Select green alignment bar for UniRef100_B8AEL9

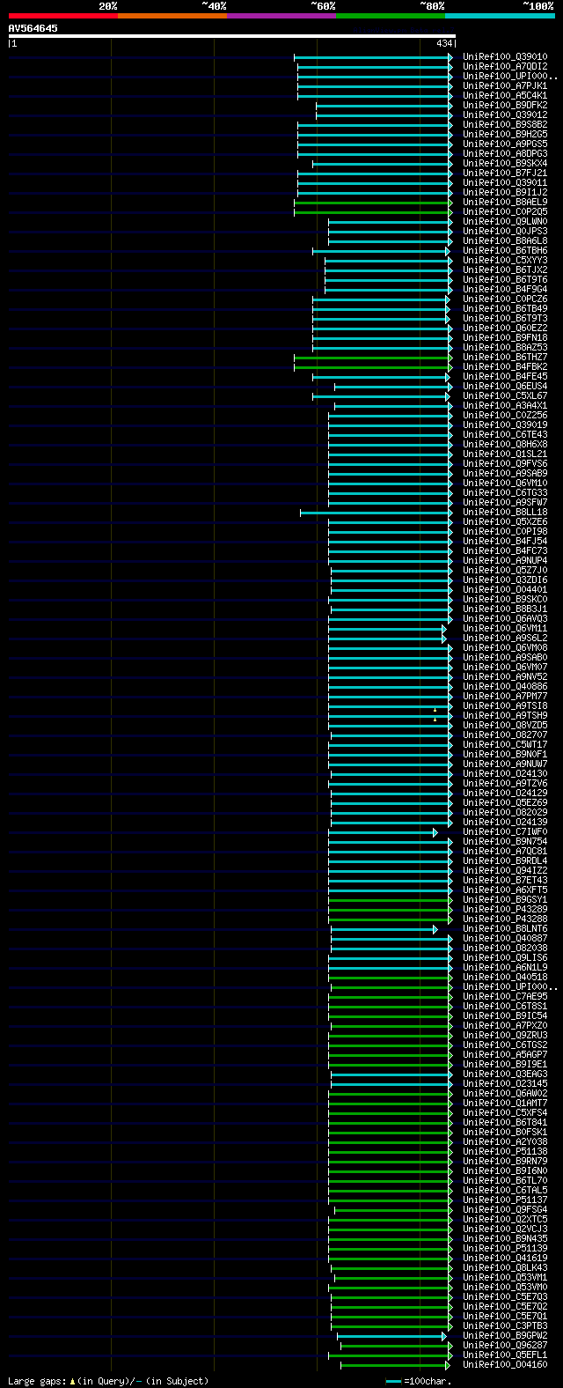pyautogui.click(x=373, y=203)
